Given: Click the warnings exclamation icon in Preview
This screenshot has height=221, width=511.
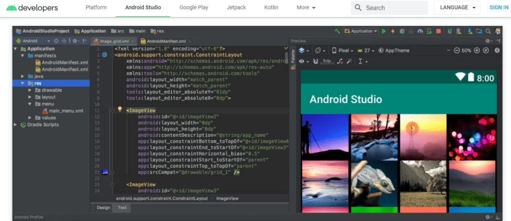Looking at the screenshot, I should (x=497, y=50).
